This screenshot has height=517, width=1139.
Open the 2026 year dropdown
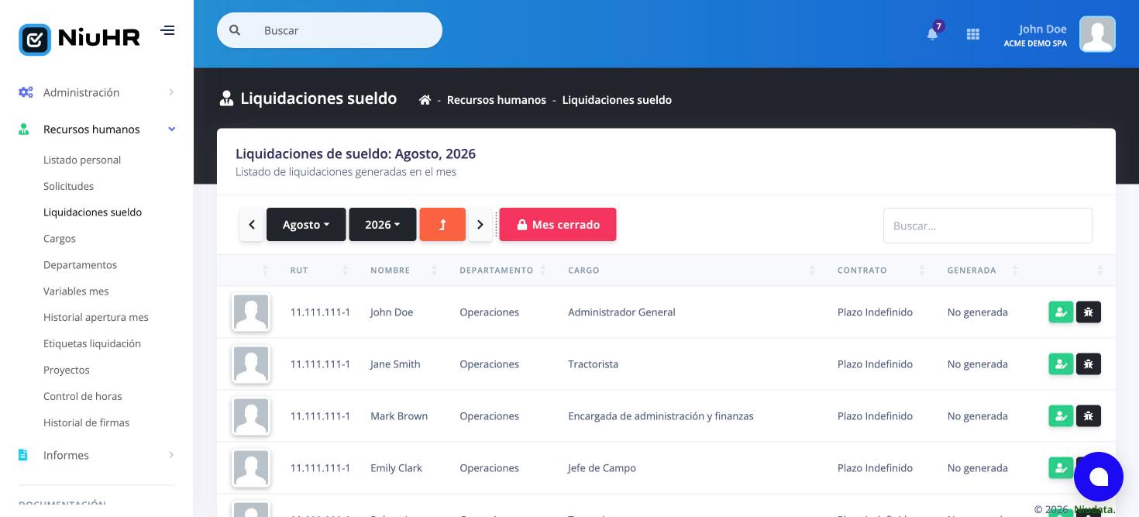click(383, 225)
